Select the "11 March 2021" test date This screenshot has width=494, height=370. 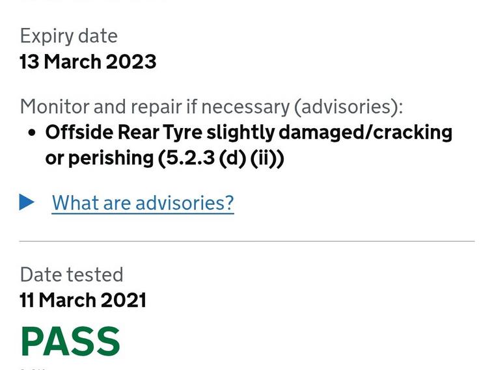[x=83, y=300]
